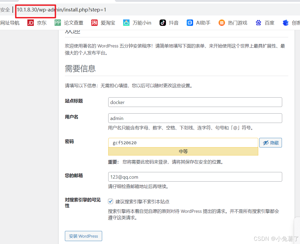Click the 需要信息 heading
This screenshot has width=300, height=244.
point(80,69)
